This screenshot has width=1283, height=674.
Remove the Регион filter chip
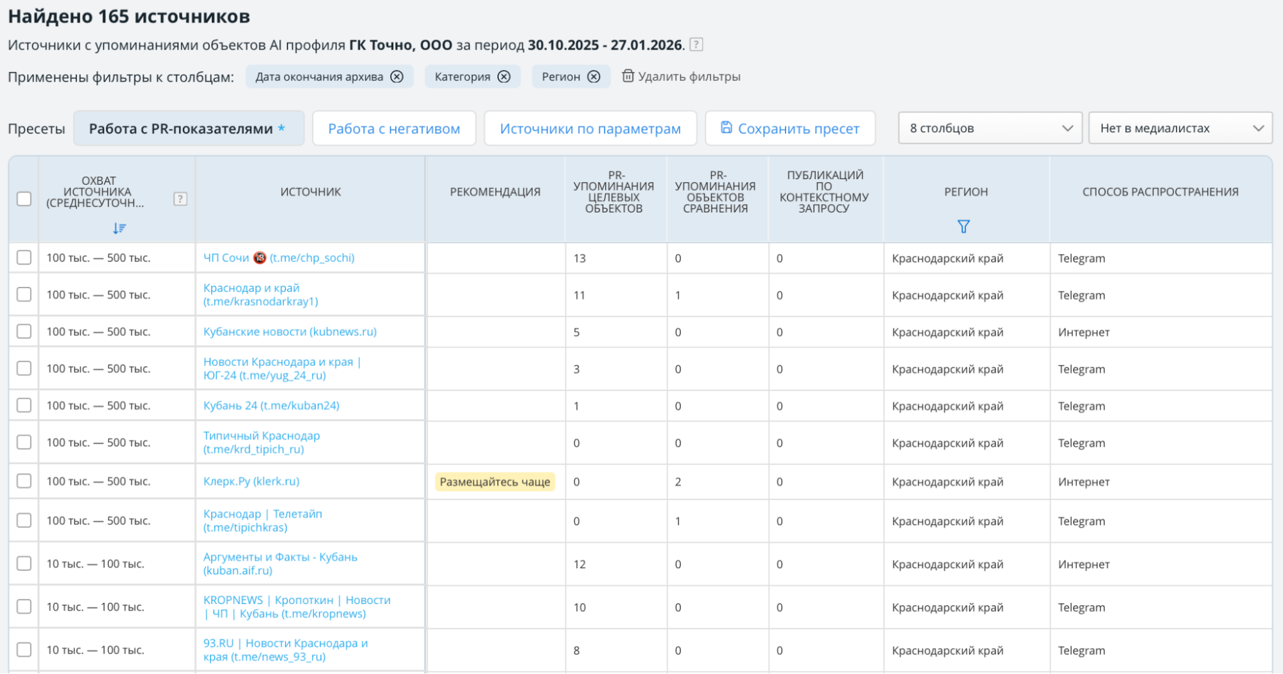click(x=594, y=77)
